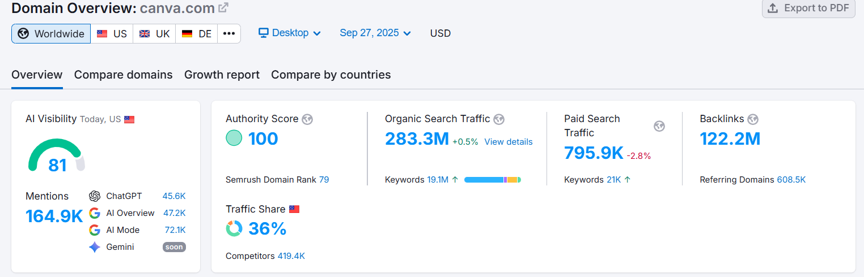
Task: Click the Traffic Share donut chart
Action: tap(234, 228)
